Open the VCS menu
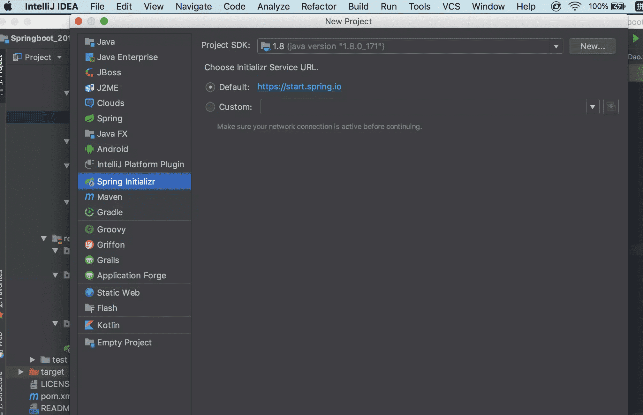 point(451,6)
